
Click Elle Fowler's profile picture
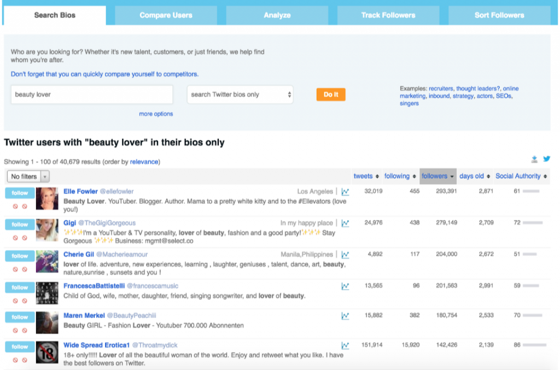(x=47, y=199)
